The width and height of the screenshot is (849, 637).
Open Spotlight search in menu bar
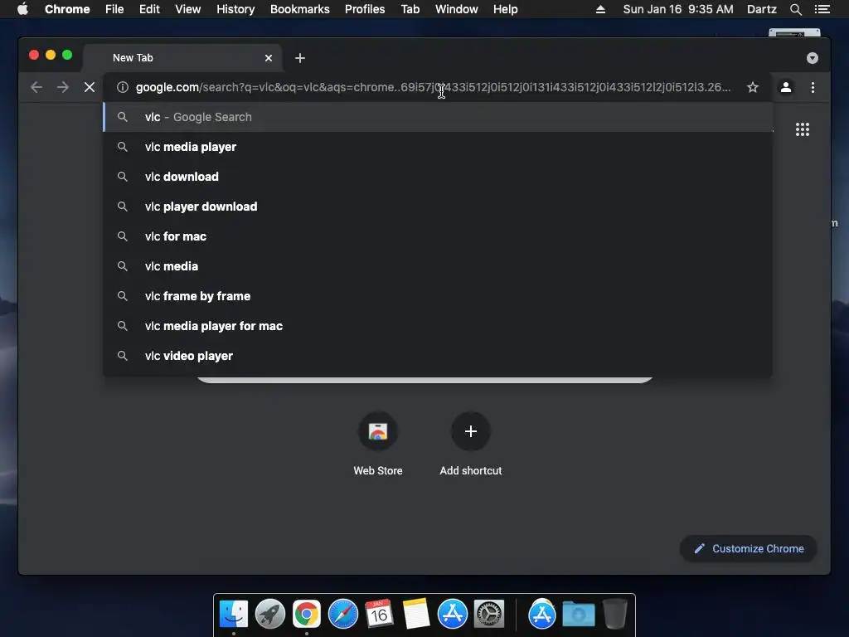[x=795, y=9]
